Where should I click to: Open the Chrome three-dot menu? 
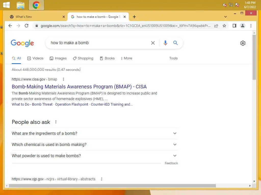[251, 26]
